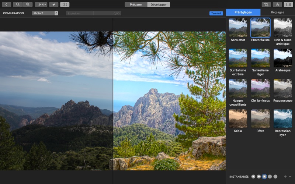Apply the Noir & blanc artistique preset

(x=283, y=32)
